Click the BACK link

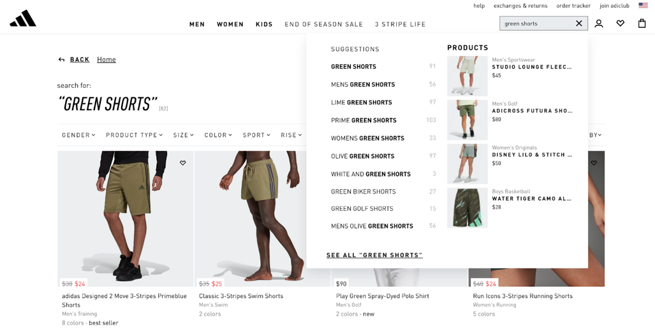(x=80, y=59)
